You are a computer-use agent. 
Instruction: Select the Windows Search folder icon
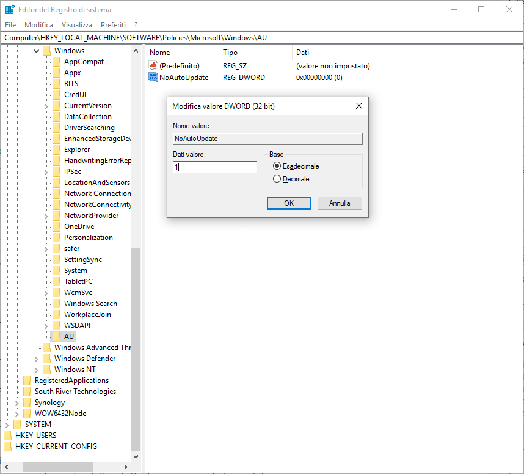[56, 304]
